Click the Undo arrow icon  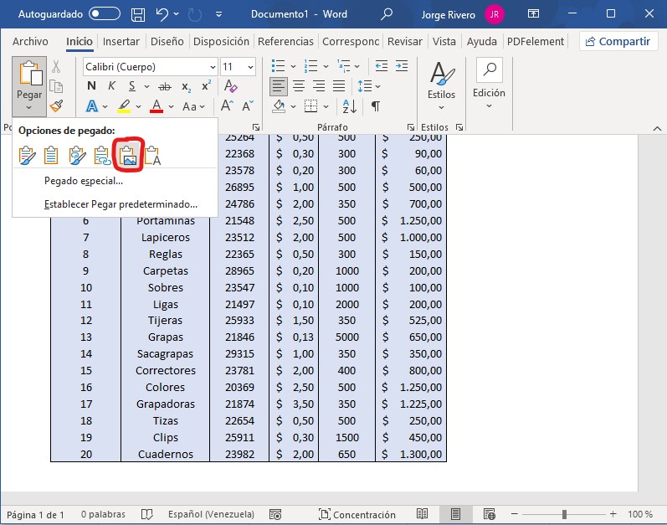(162, 14)
